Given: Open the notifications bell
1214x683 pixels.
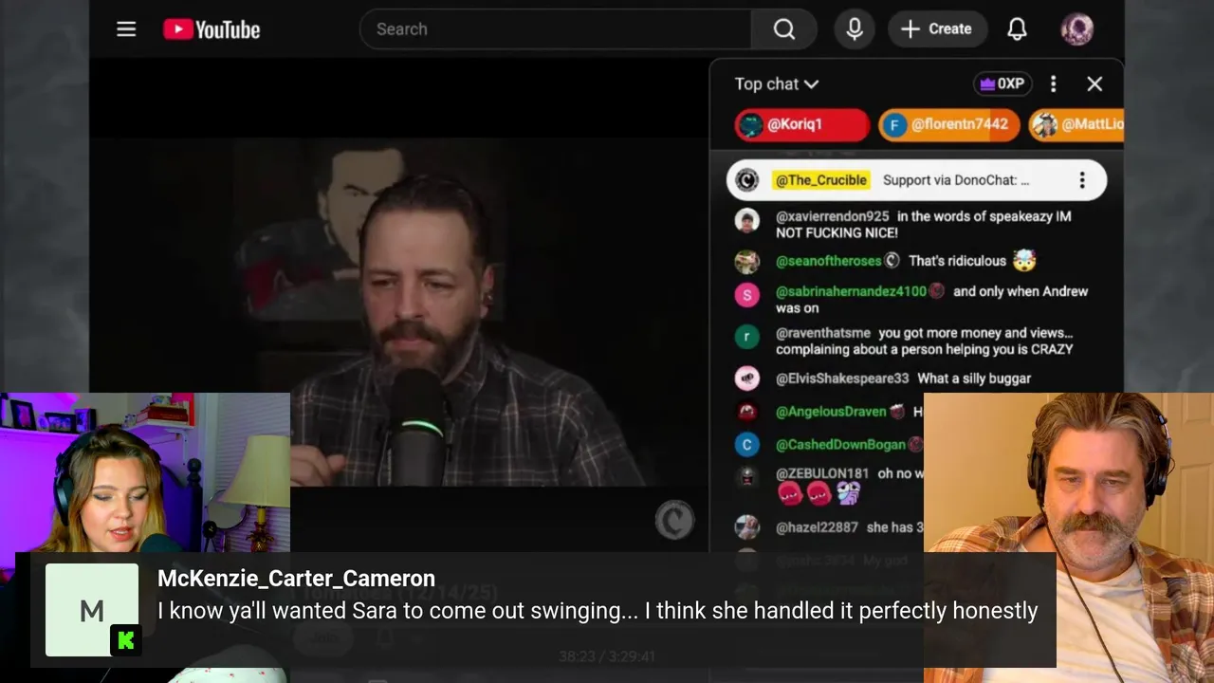Looking at the screenshot, I should pos(1017,29).
